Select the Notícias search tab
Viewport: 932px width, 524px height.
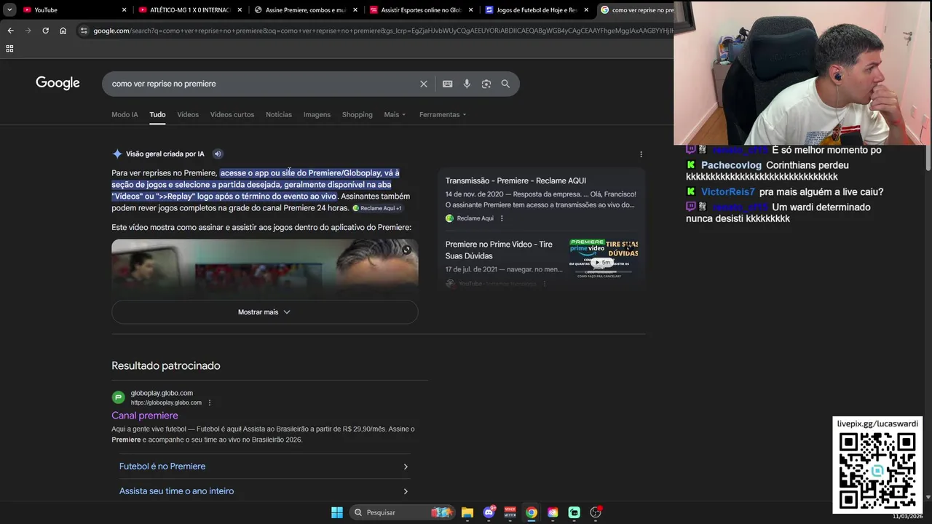pyautogui.click(x=279, y=114)
